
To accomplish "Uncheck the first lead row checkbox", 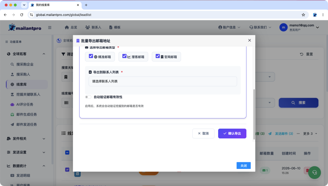I will 67,170.
